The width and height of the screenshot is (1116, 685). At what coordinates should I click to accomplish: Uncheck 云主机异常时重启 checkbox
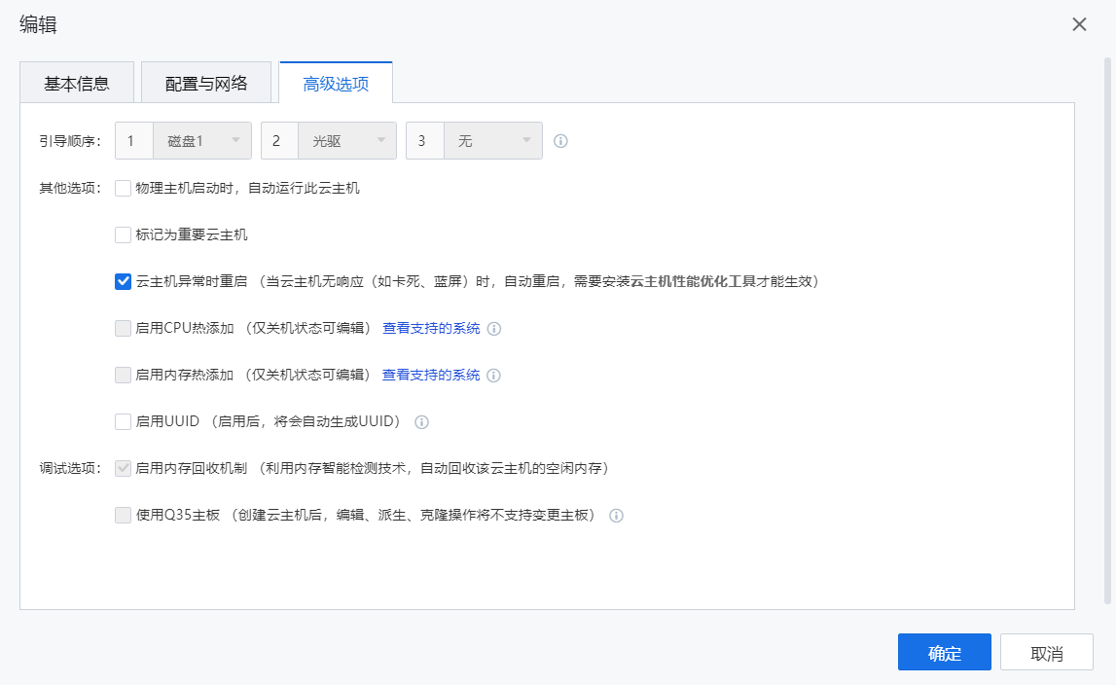coord(123,282)
